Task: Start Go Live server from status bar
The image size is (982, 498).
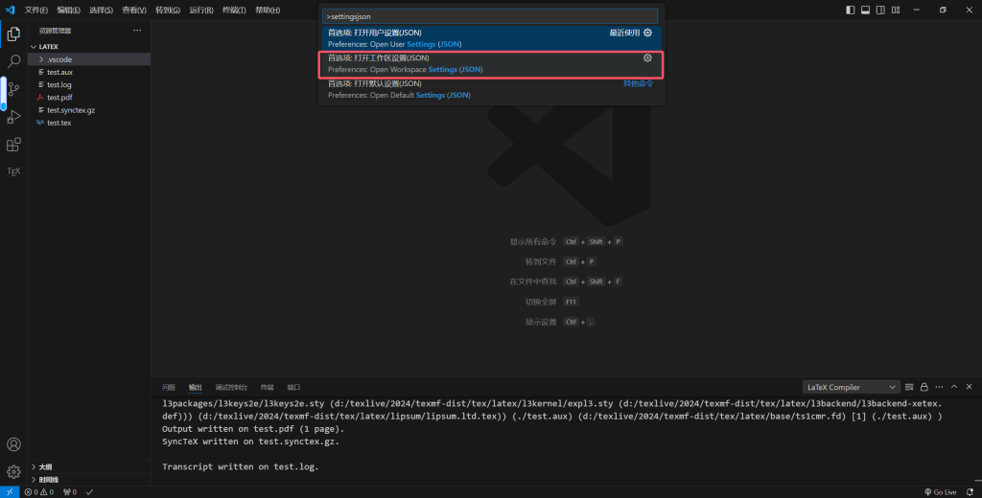Action: pyautogui.click(x=941, y=491)
